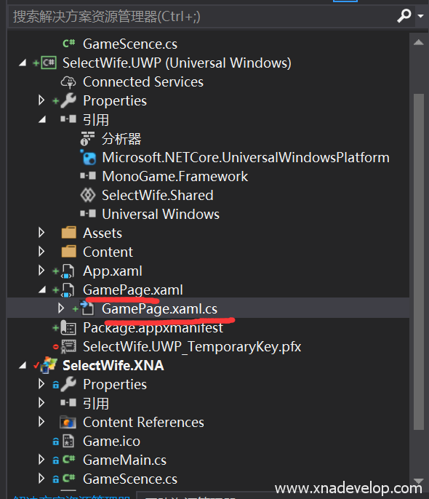
Task: Expand the GamePage.xaml.cs node
Action: click(61, 308)
